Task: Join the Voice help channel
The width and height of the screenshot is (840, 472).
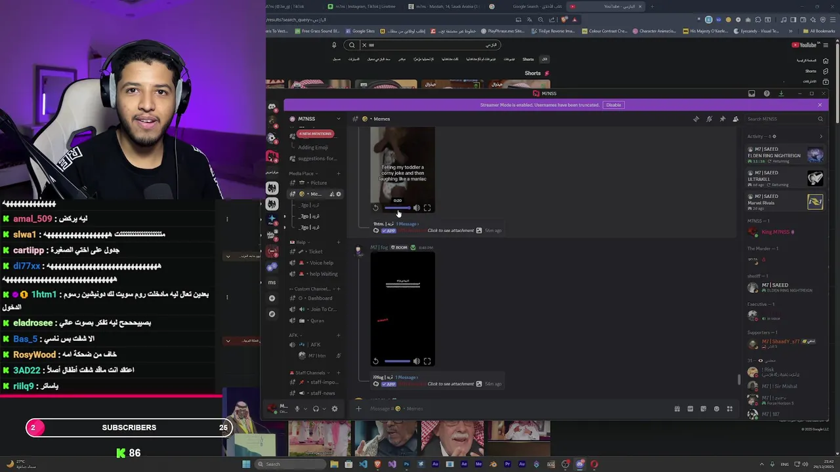Action: point(316,263)
